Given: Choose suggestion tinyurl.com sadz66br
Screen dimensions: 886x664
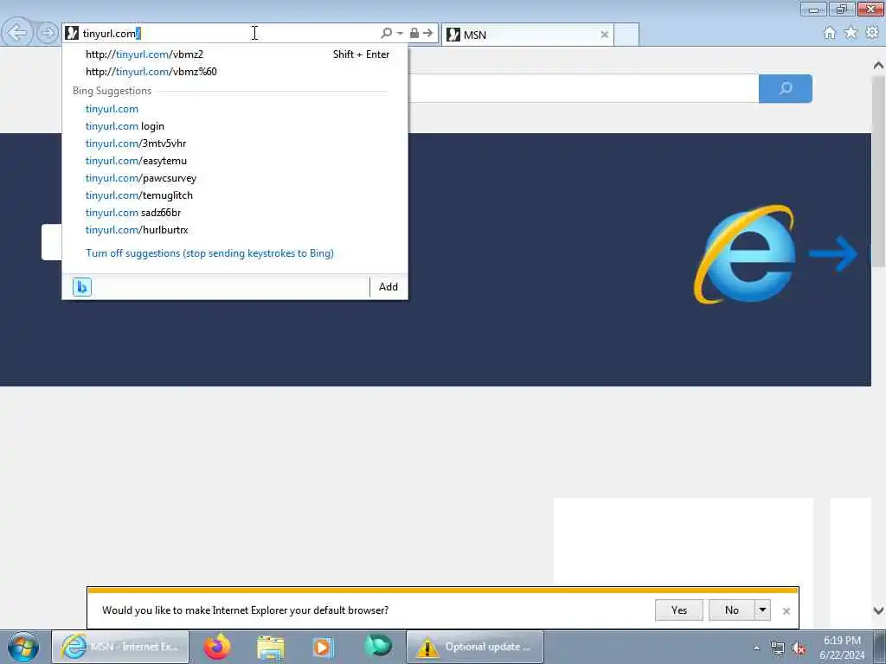Looking at the screenshot, I should [x=235, y=213].
